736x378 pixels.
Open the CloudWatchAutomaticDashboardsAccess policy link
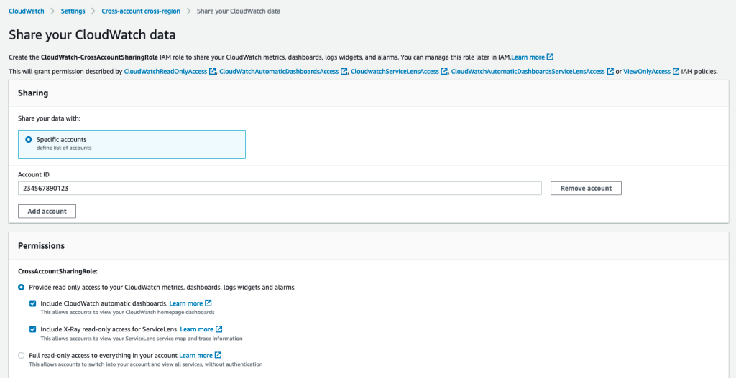[279, 72]
